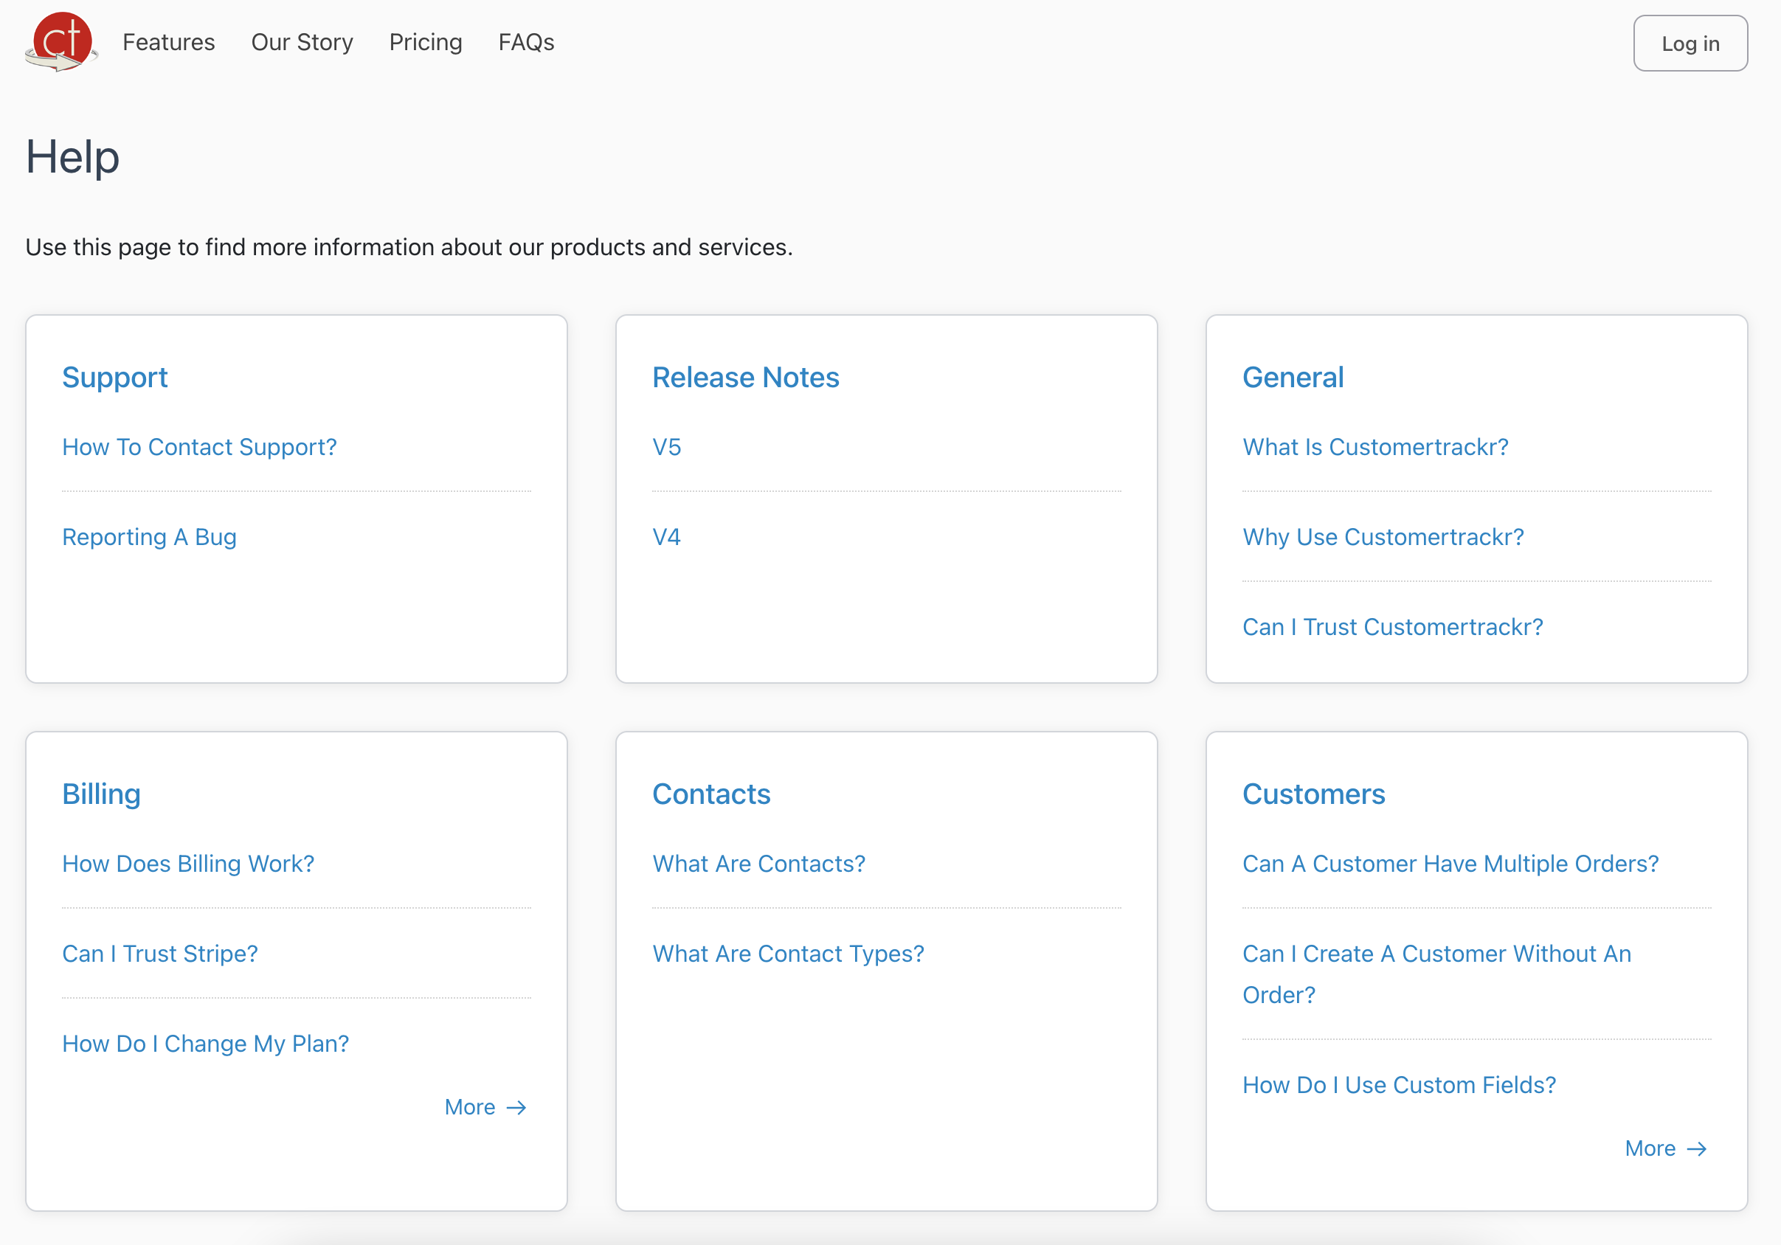
Task: Open the Features menu item
Action: (x=168, y=43)
